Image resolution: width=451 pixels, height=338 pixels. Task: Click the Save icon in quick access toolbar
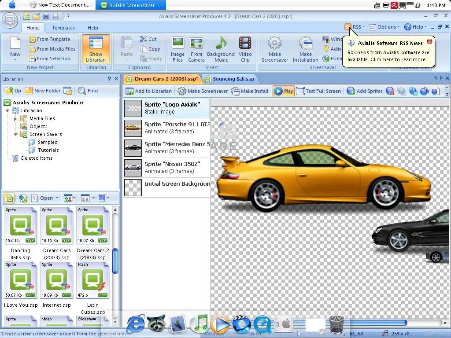coord(46,16)
